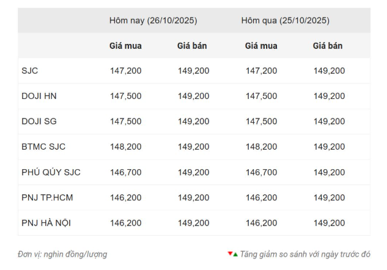Click the green up triangle legend icon
This screenshot has width=387, height=270.
point(235,254)
